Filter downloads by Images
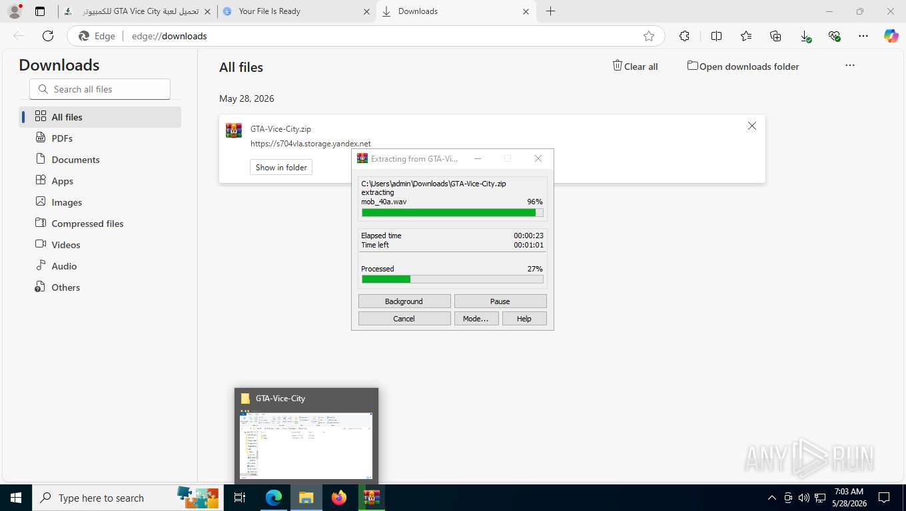This screenshot has width=906, height=511. pos(100,202)
